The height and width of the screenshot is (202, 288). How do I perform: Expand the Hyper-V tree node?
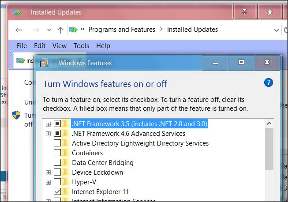click(48, 182)
